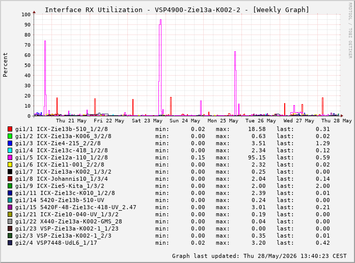355x263 pixels.
Task: Select label gi2/4 VSP7448-UdL6_1/17
Action: pyautogui.click(x=56, y=243)
